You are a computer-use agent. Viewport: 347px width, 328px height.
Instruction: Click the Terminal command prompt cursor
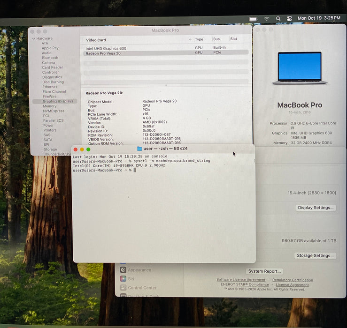pyautogui.click(x=135, y=170)
